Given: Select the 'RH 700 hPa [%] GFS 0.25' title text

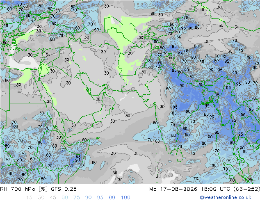Looking at the screenshot, I should tap(38, 189).
